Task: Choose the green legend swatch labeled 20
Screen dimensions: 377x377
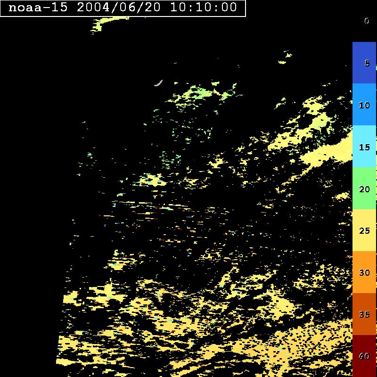Action: click(x=364, y=188)
